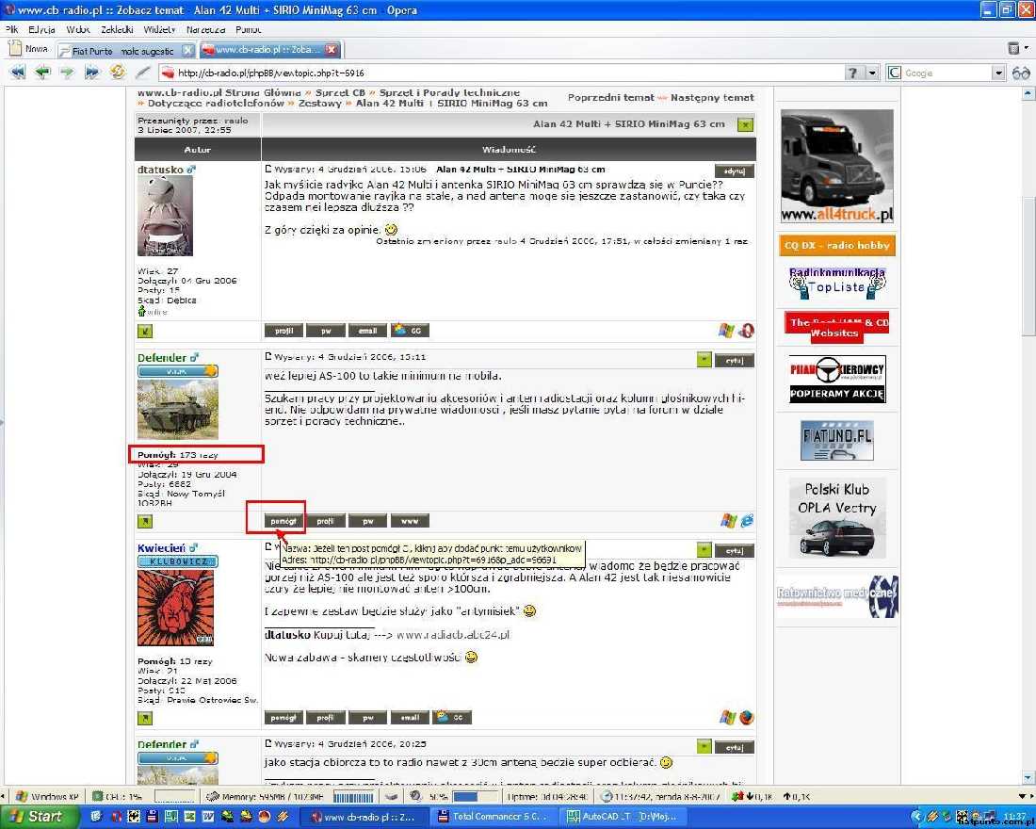Expand the address bar history dropdown

click(x=873, y=73)
